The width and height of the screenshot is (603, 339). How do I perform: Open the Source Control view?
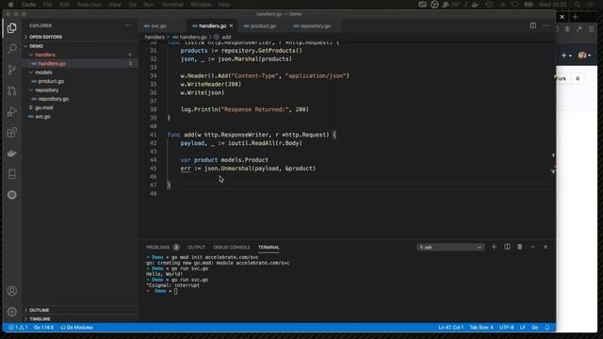pyautogui.click(x=12, y=70)
